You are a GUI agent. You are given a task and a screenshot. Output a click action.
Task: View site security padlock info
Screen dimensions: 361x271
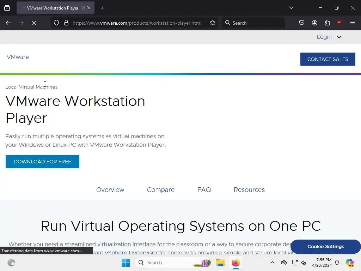[x=66, y=23]
